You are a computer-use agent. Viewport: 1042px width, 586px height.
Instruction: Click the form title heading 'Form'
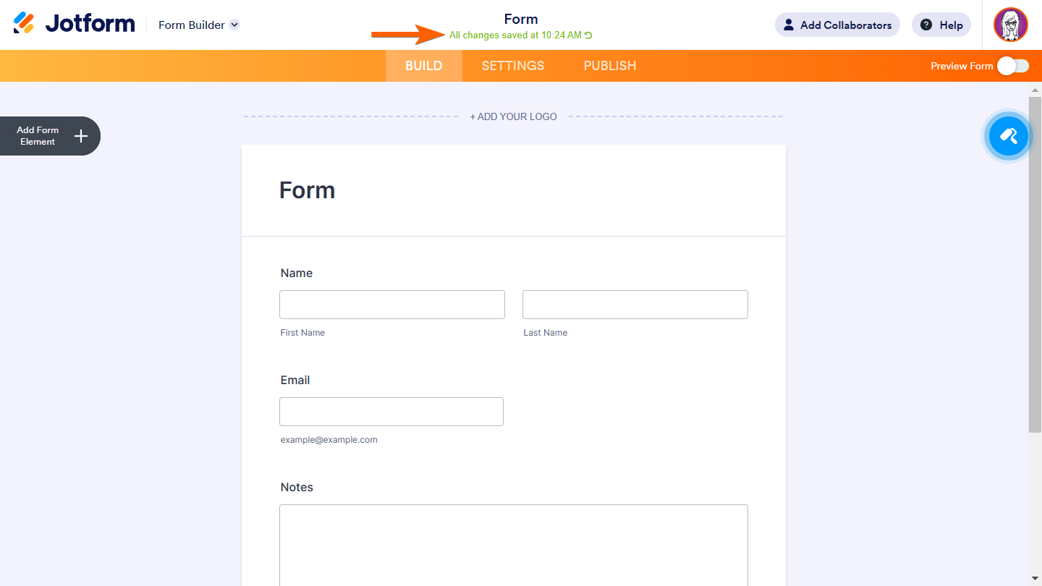[307, 190]
